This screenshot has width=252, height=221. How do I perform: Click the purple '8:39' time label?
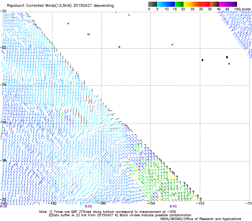click(88, 206)
